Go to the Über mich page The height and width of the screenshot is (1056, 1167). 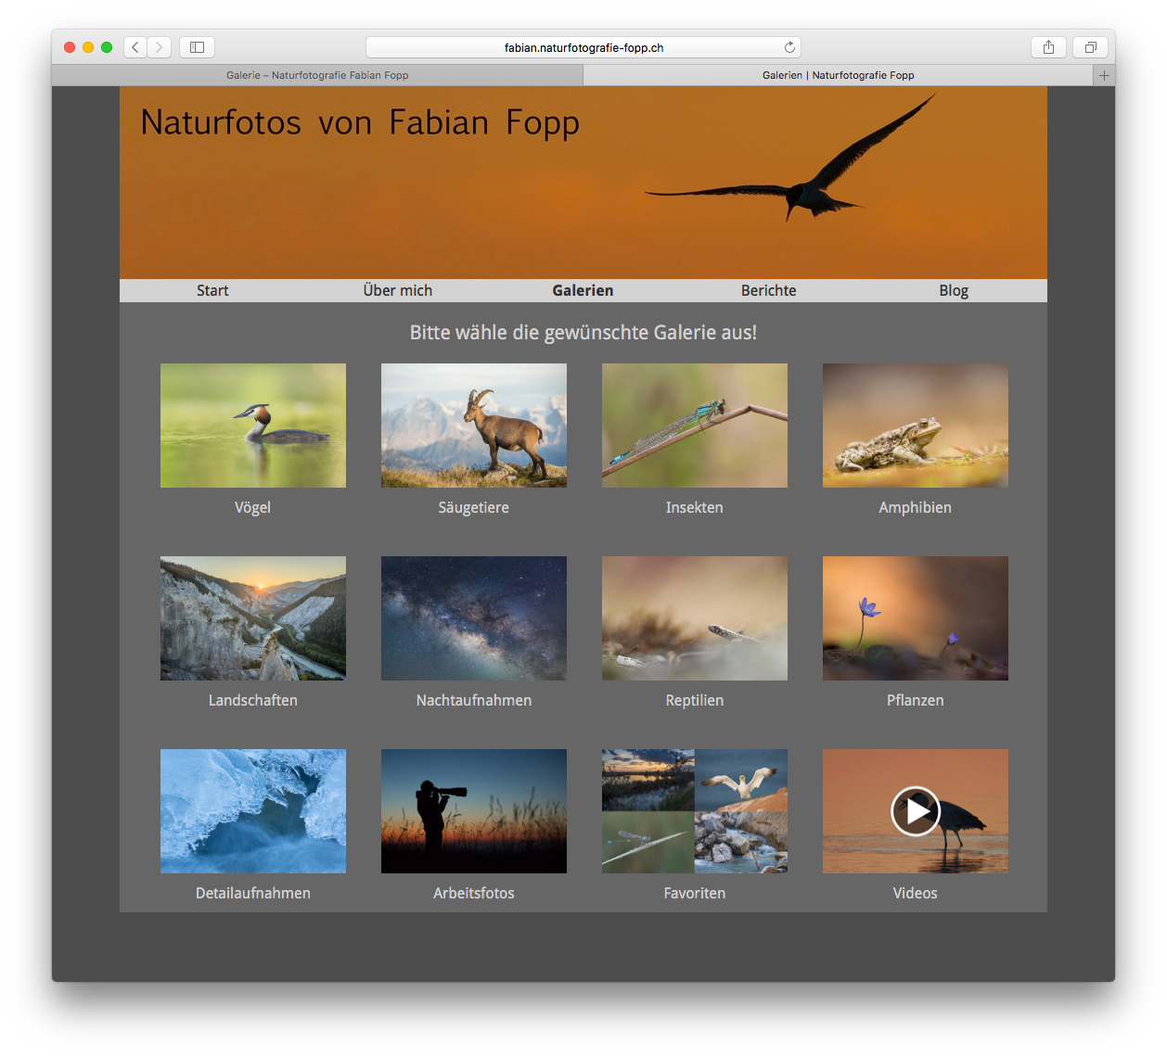pyautogui.click(x=397, y=290)
